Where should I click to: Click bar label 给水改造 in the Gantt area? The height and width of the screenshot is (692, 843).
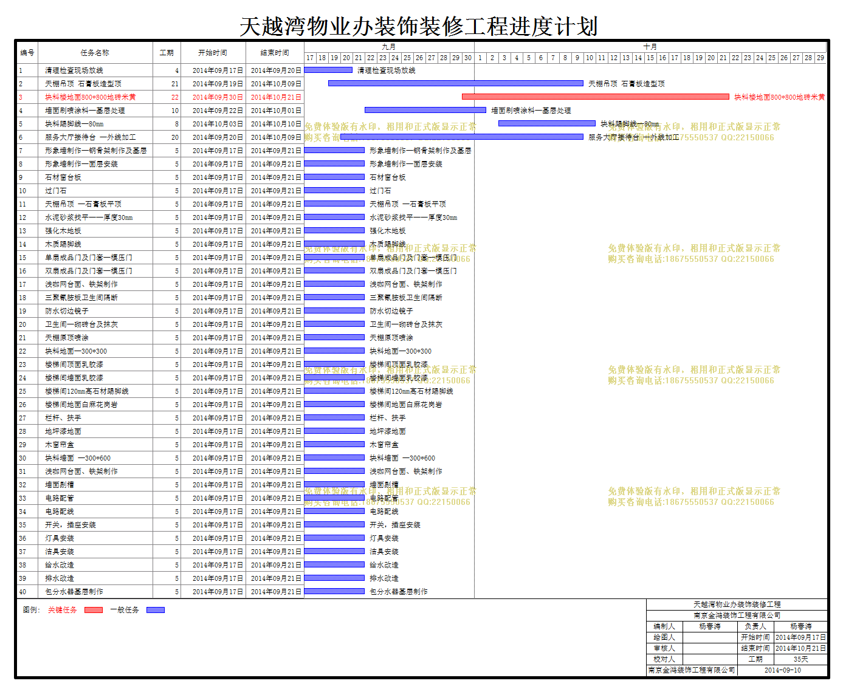pos(384,565)
